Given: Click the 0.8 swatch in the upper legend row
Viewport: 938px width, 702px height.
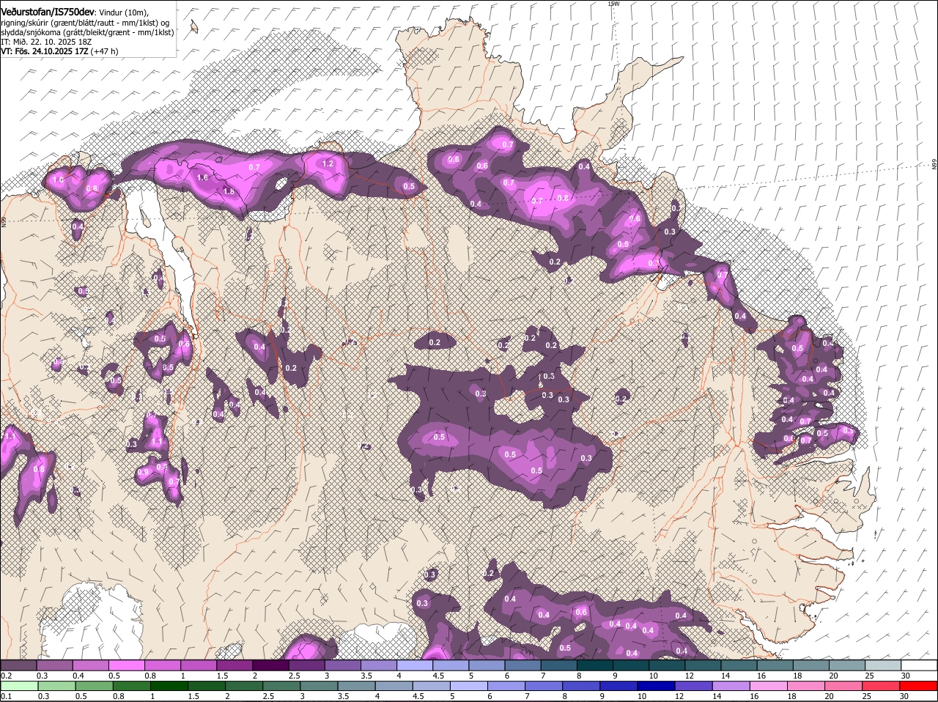Looking at the screenshot, I should pyautogui.click(x=162, y=665).
